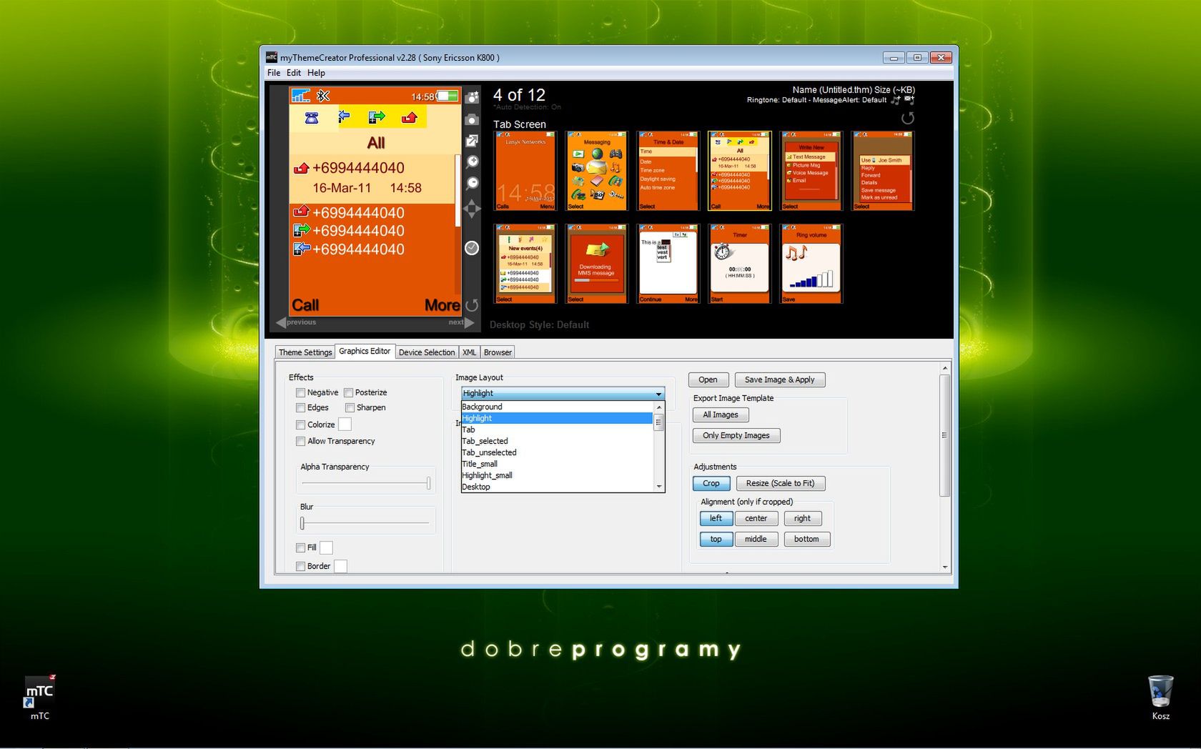This screenshot has height=749, width=1201.
Task: Click the round checkmark icon beside preview
Action: [x=472, y=248]
